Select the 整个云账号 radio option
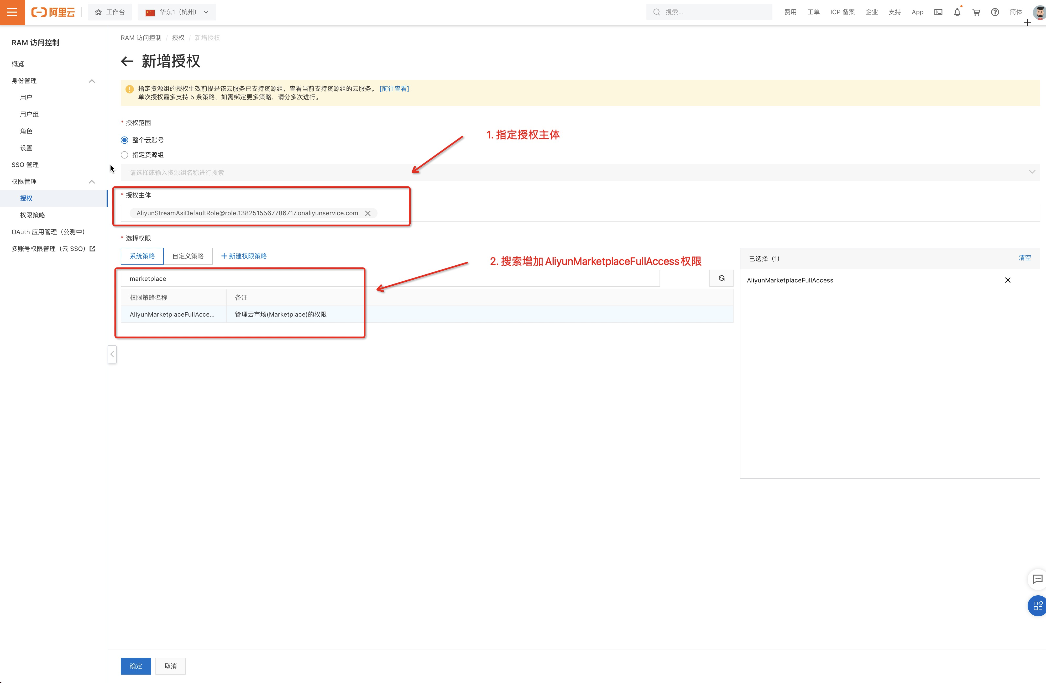The image size is (1046, 683). coord(124,140)
